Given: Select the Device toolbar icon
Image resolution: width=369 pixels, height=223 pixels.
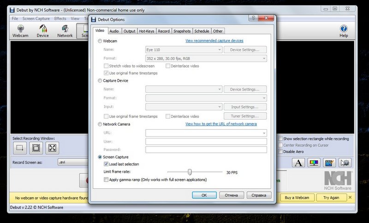Looking at the screenshot, I should pyautogui.click(x=42, y=31).
